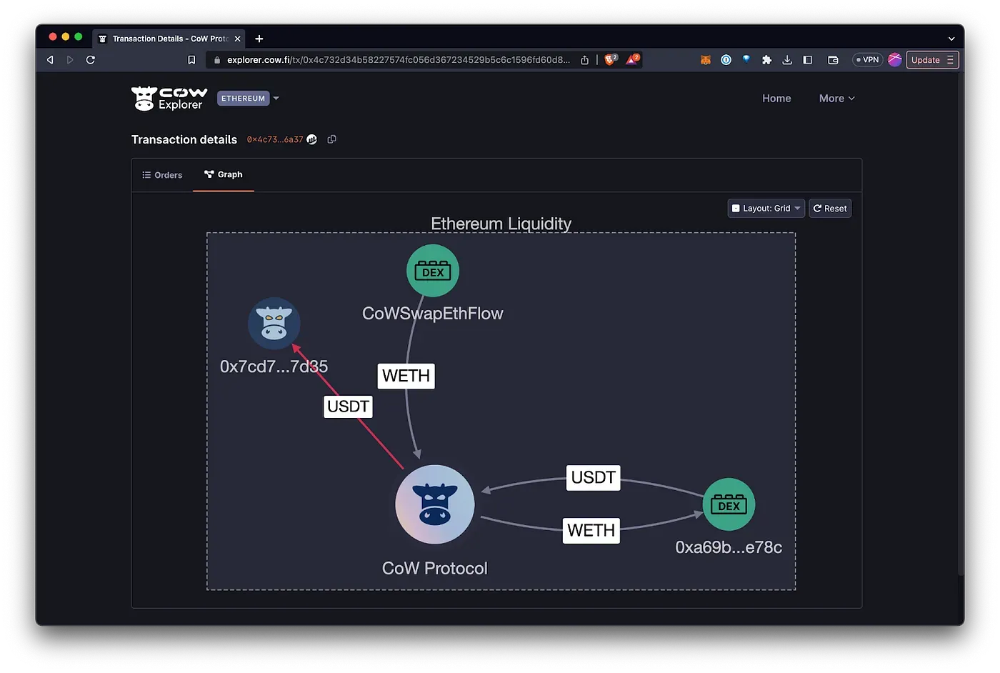Click the Ethereum Liquidity group title
The width and height of the screenshot is (1000, 673).
(x=501, y=224)
